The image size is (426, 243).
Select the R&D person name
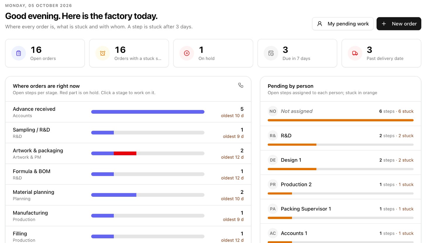(286, 136)
